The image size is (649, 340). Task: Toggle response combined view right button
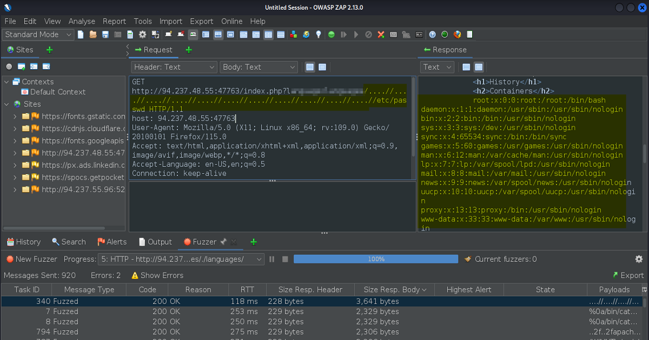pyautogui.click(x=479, y=67)
